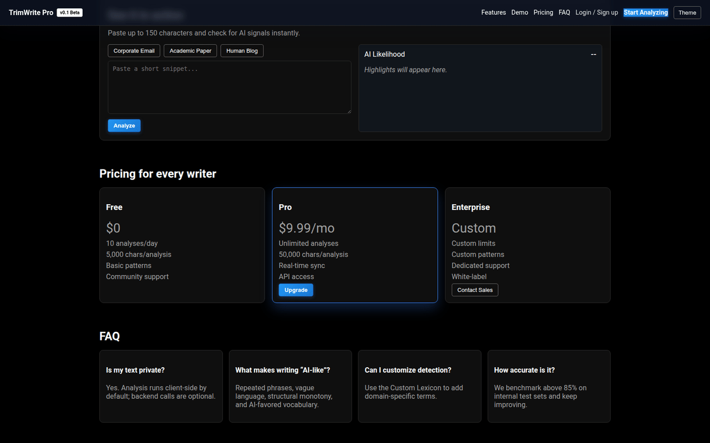Image resolution: width=710 pixels, height=443 pixels.
Task: Focus the paste snippet text area
Action: [229, 87]
